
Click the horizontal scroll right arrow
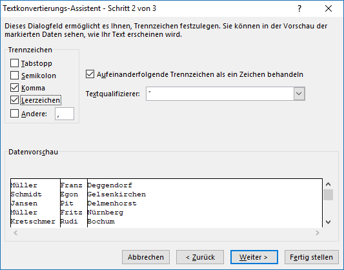pyautogui.click(x=318, y=233)
